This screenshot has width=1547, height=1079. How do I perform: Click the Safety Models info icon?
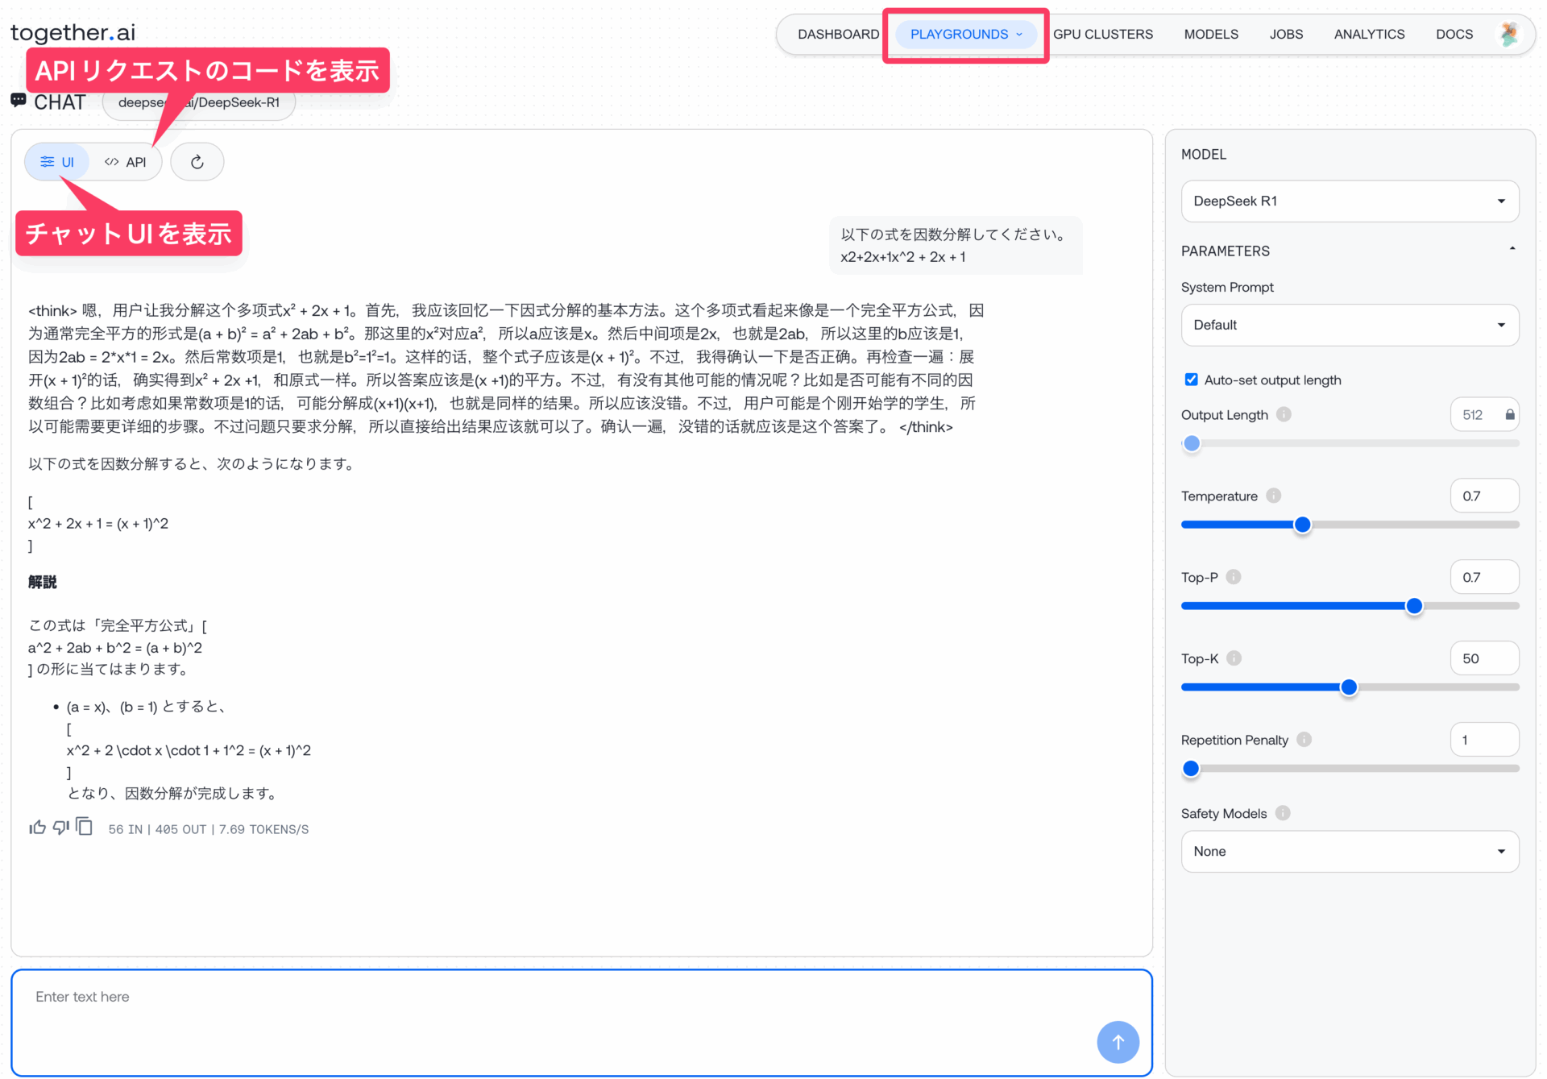(1283, 813)
